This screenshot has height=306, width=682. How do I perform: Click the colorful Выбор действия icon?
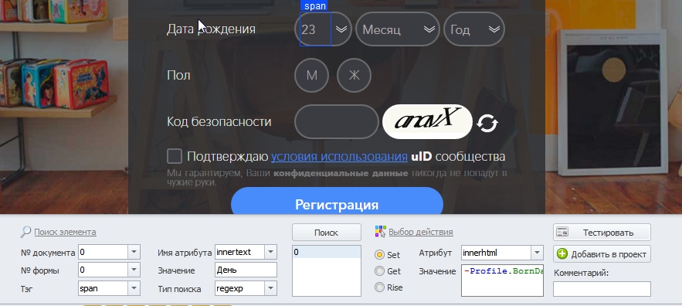coord(381,232)
